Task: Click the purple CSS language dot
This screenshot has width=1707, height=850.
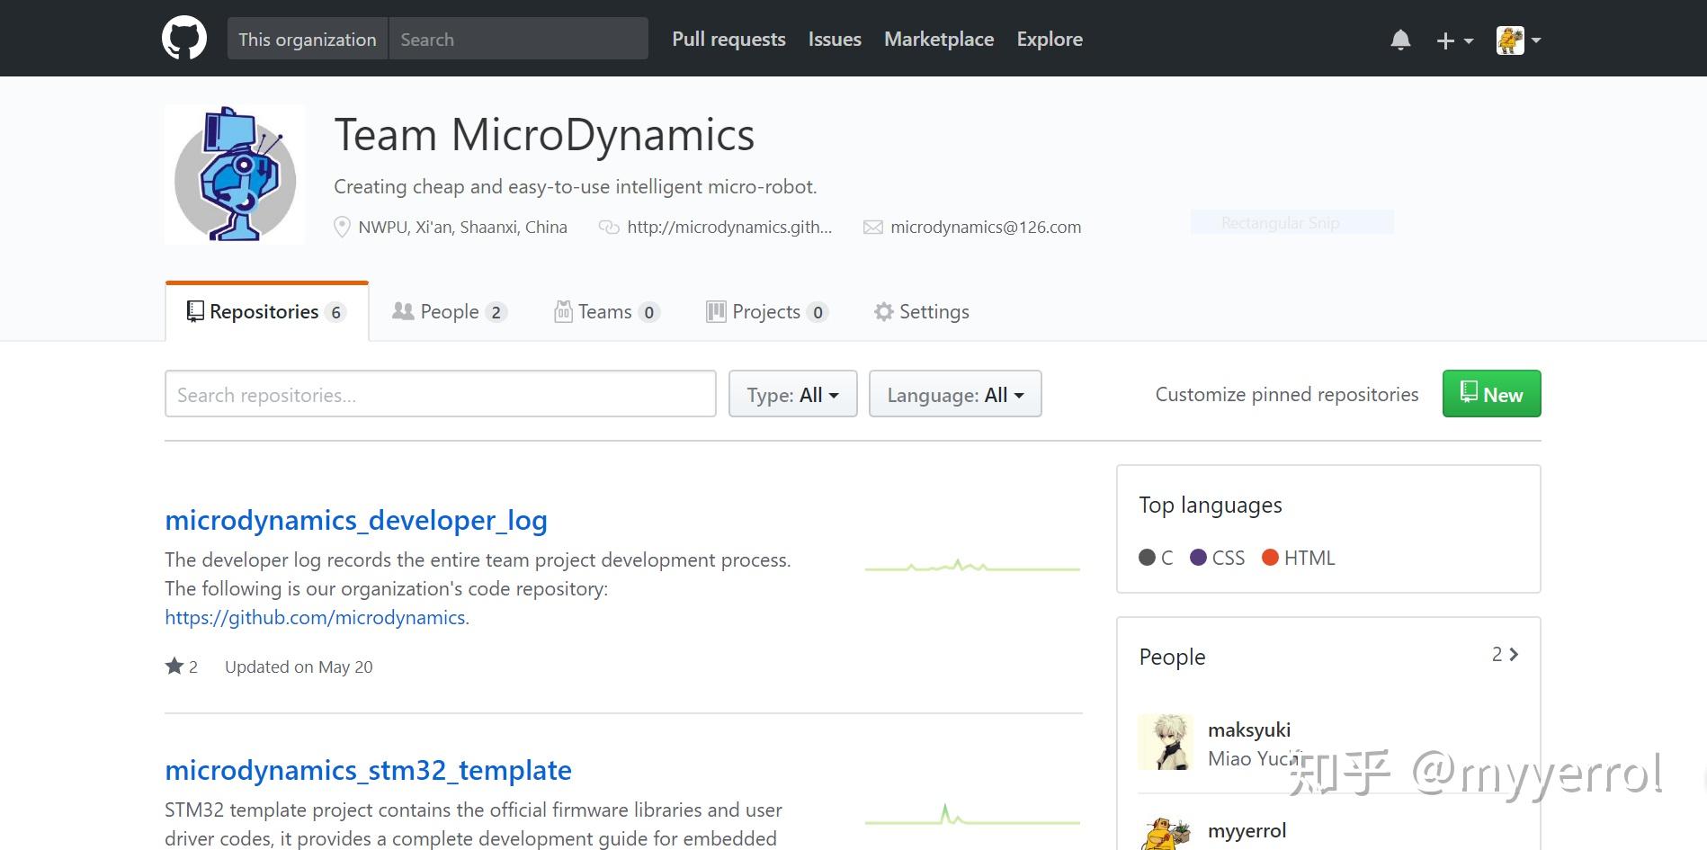Action: 1198,558
